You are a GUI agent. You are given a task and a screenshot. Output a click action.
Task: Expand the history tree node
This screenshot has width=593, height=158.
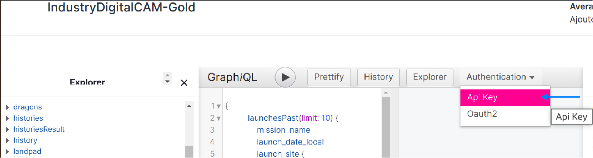7,140
